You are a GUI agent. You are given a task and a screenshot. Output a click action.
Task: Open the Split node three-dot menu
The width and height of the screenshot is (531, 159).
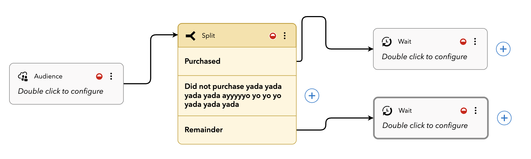285,36
